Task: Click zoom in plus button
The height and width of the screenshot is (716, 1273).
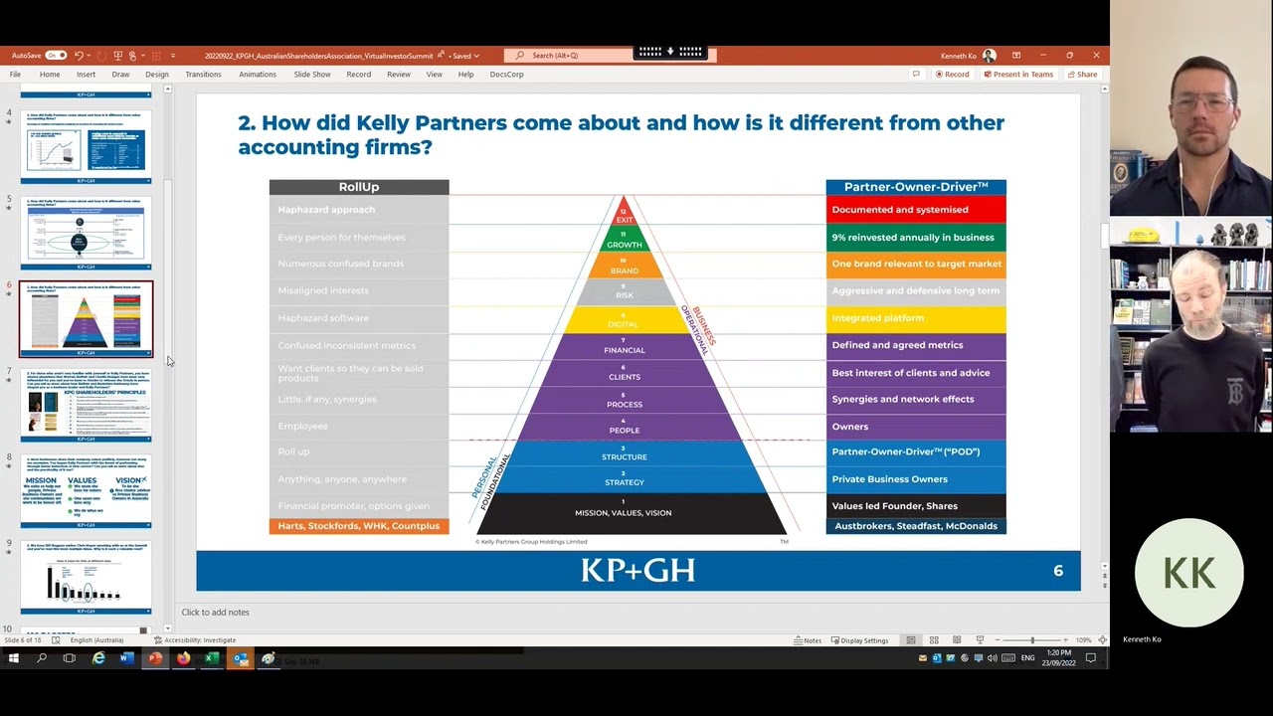Action: 1065,640
